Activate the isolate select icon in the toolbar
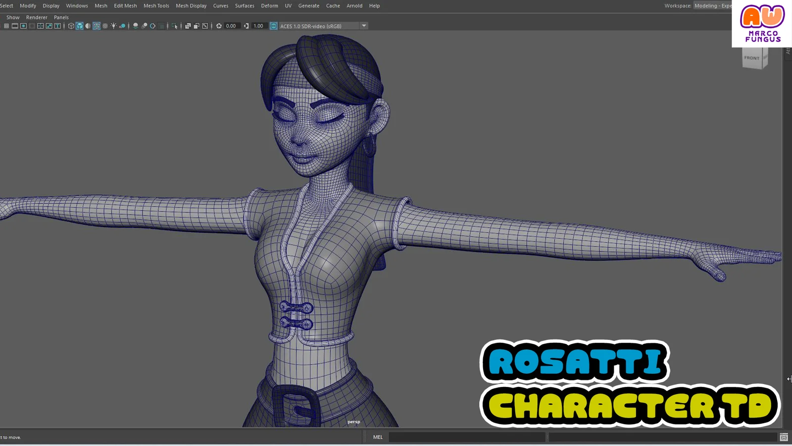 coord(175,26)
